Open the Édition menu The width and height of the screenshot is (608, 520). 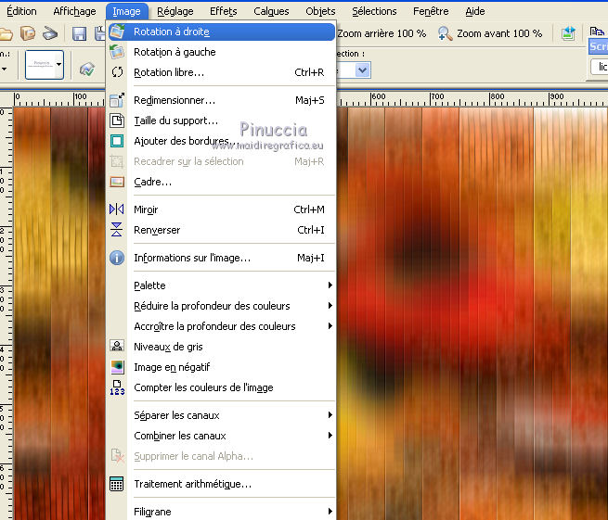[x=21, y=11]
